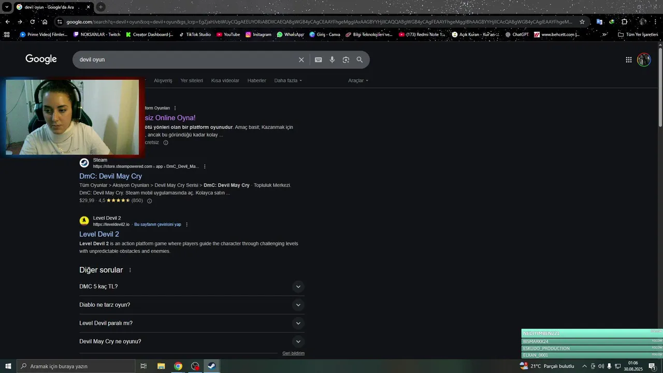Open a new browser tab

100,7
